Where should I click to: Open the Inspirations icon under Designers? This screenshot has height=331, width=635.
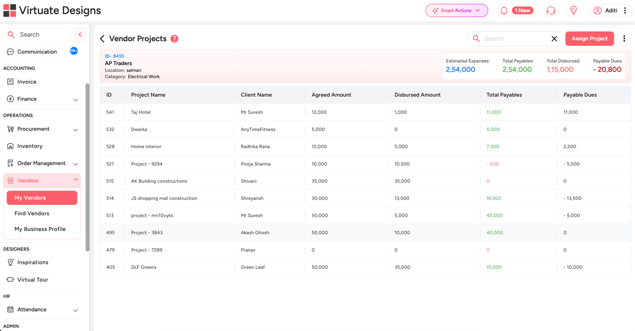[10, 262]
